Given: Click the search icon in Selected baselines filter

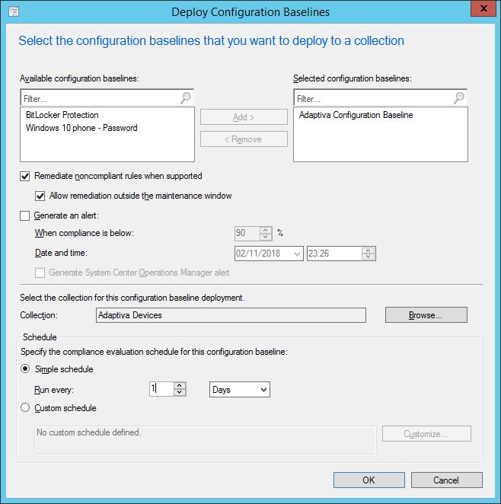Looking at the screenshot, I should pos(459,97).
